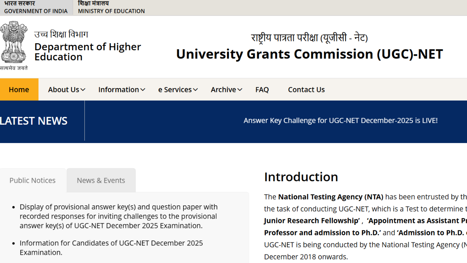Click the chevron arrow beside Archive
The height and width of the screenshot is (263, 467).
[240, 90]
